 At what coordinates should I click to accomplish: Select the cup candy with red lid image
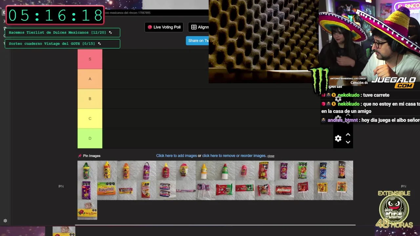[x=186, y=170]
